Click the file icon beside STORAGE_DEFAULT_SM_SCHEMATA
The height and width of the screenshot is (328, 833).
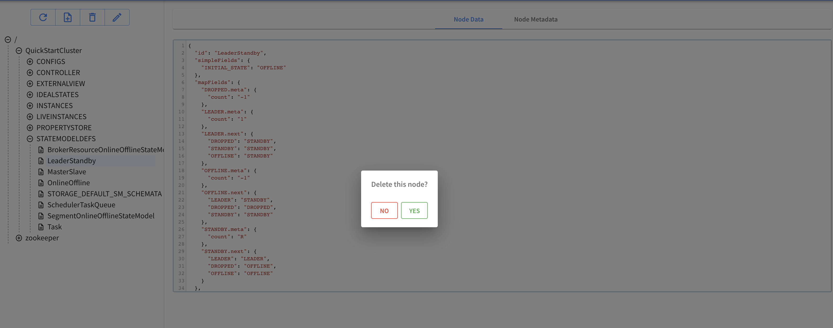pos(41,194)
